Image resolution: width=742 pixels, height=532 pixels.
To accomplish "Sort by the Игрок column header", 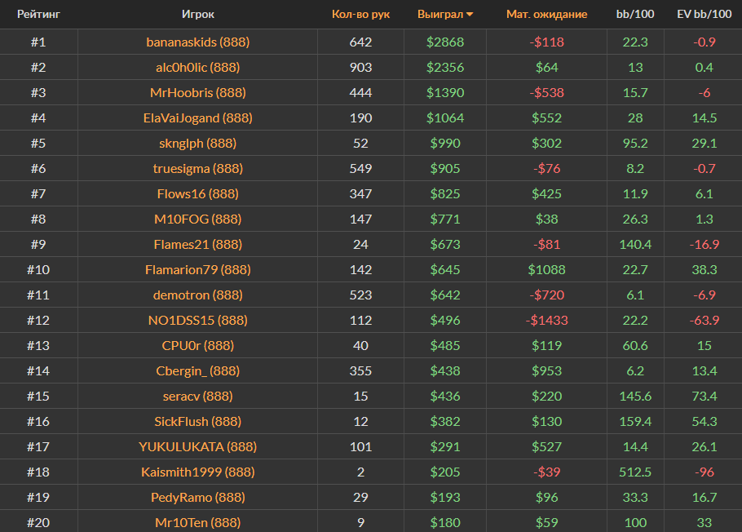I will tap(198, 15).
